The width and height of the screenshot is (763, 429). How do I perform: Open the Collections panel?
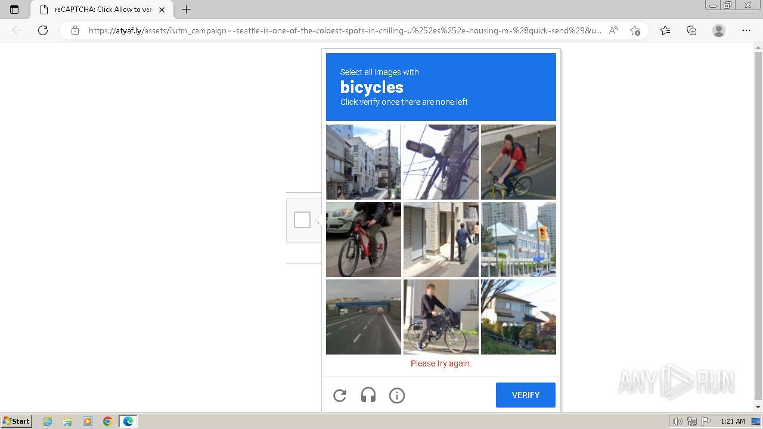point(691,30)
